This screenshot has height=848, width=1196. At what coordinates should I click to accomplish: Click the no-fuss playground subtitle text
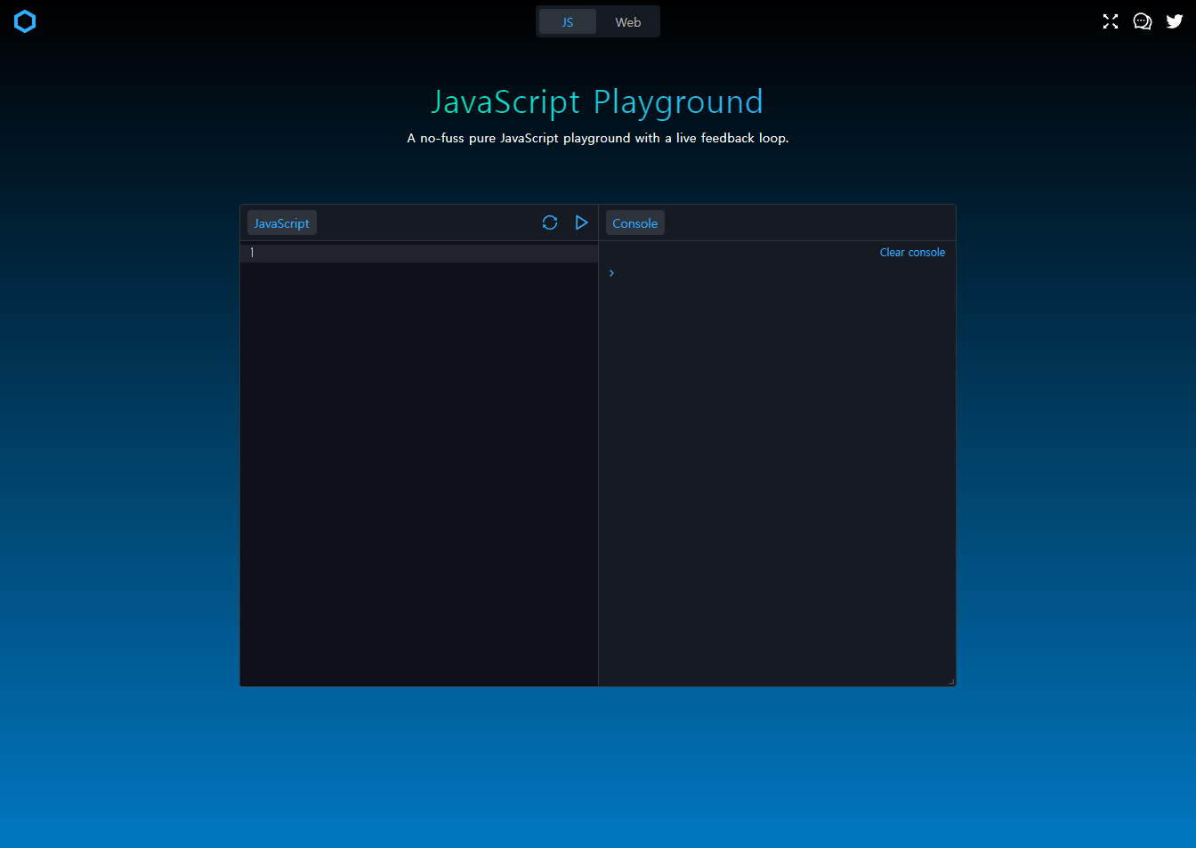597,138
